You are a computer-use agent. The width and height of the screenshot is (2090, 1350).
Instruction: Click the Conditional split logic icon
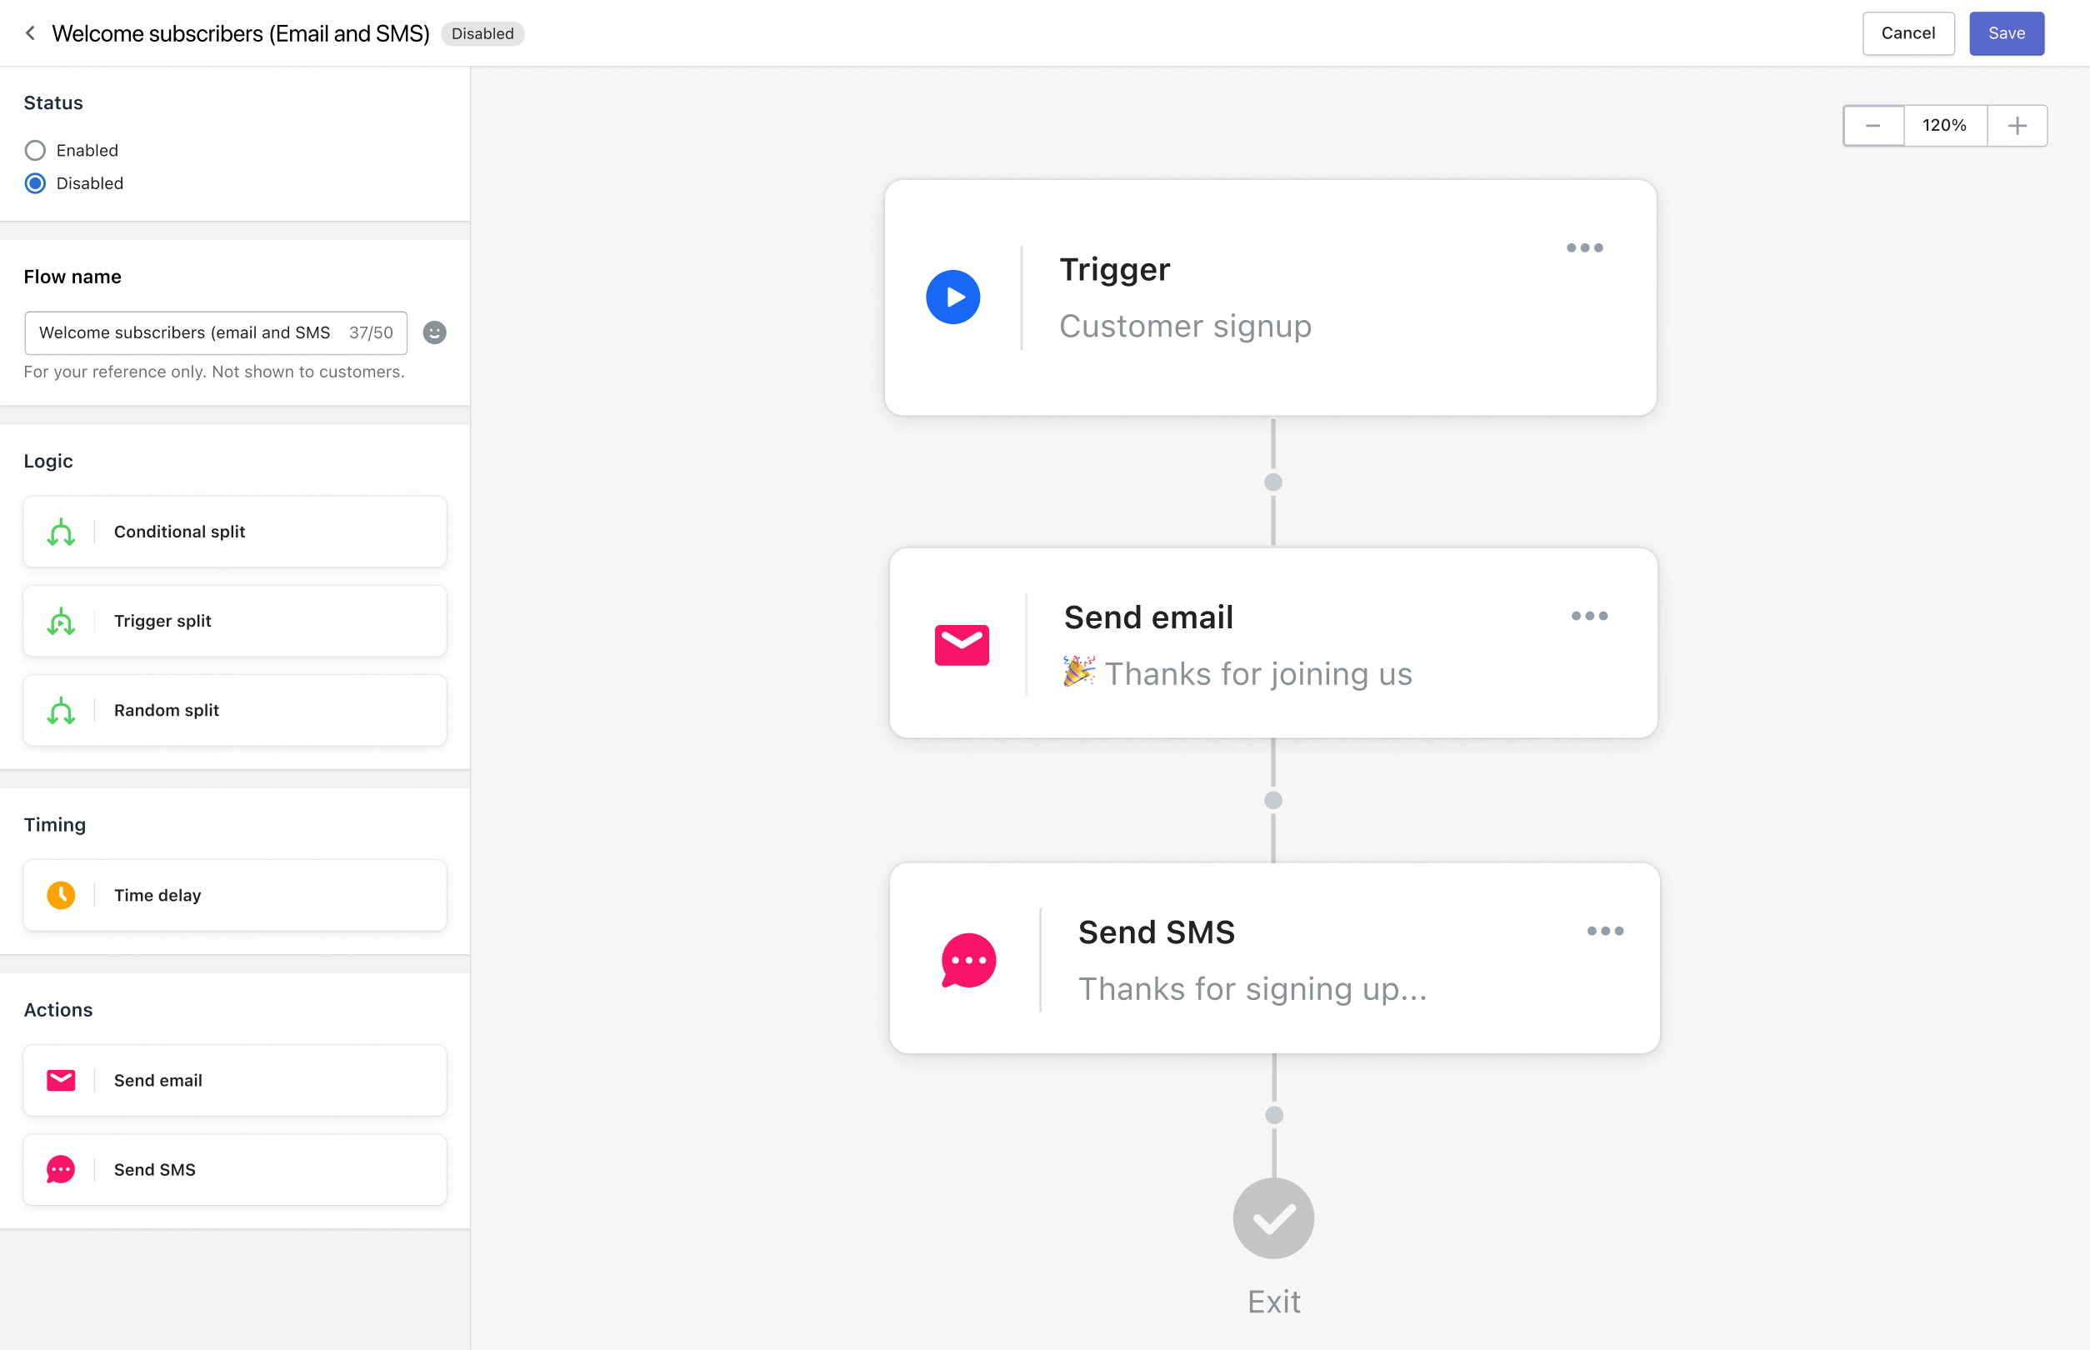coord(62,532)
